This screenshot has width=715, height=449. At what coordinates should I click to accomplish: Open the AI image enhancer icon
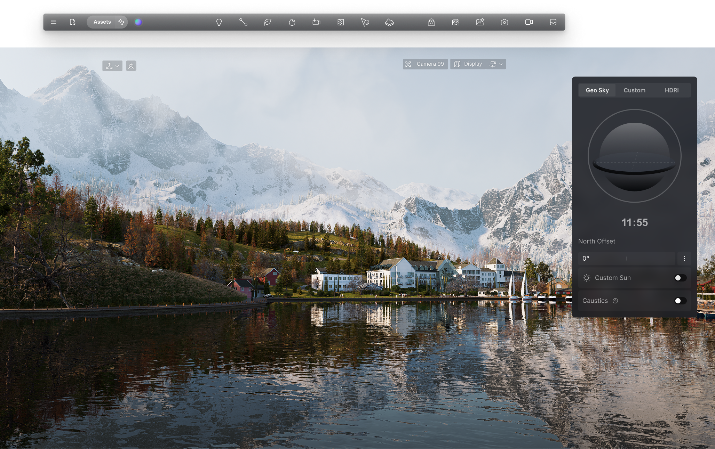click(x=480, y=22)
